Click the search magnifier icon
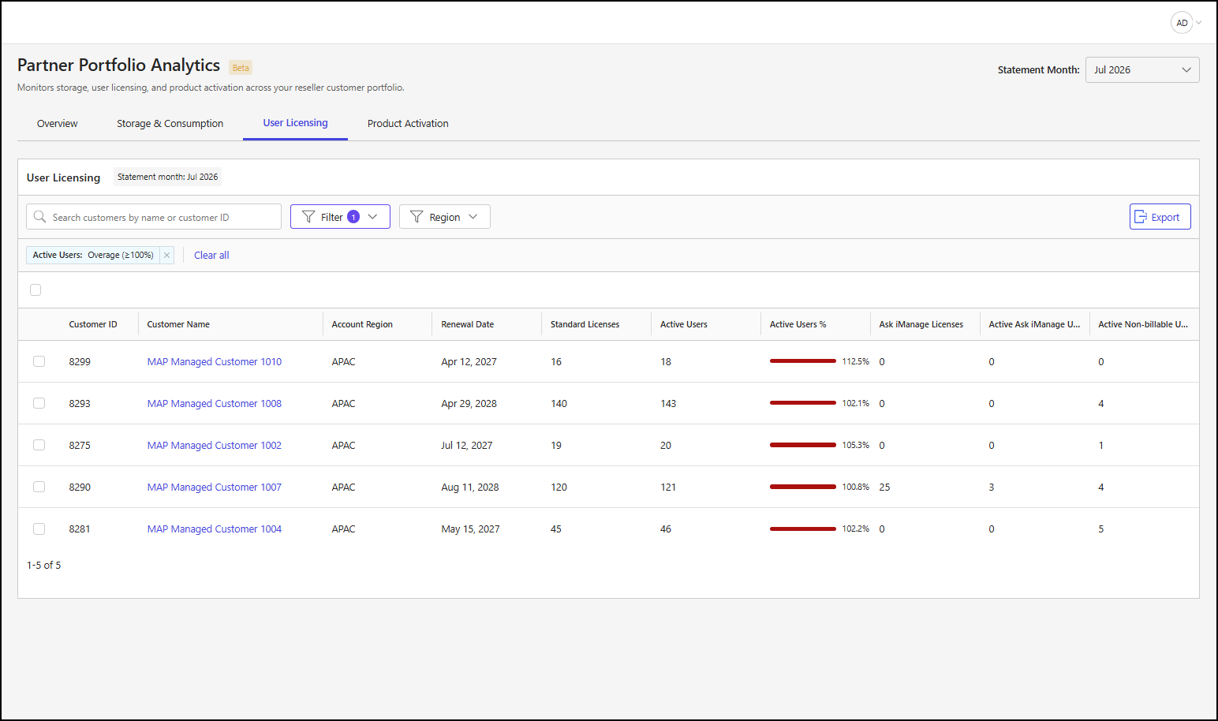This screenshot has width=1218, height=721. coord(39,216)
